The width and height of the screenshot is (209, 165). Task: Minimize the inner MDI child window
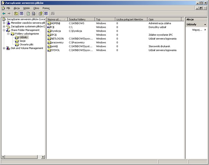pyautogui.click(x=198, y=8)
